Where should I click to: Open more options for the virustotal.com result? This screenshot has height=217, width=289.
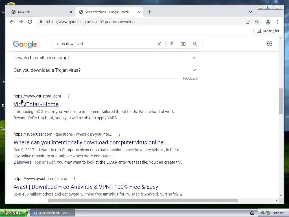68,96
